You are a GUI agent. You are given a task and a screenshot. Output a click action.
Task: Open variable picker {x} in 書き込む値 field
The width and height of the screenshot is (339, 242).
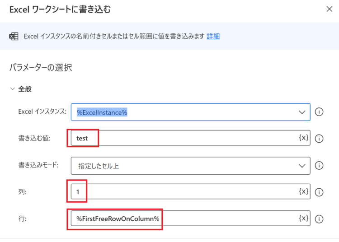303,138
